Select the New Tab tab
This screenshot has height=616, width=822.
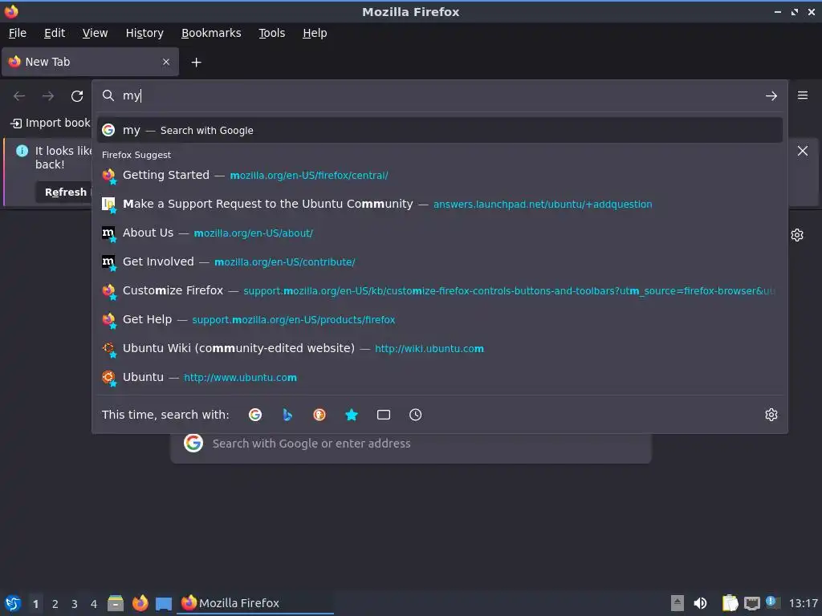click(x=90, y=62)
